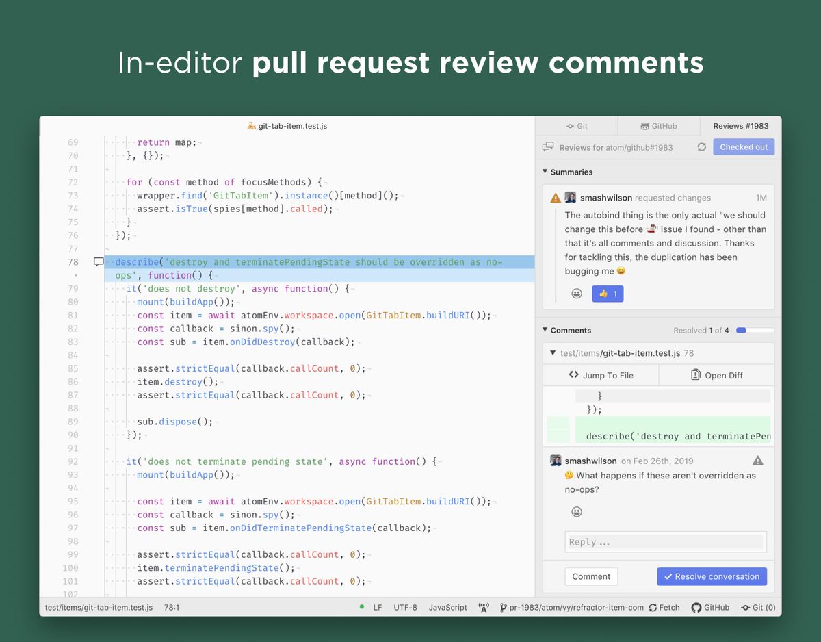Add emoji reaction to the comment
The image size is (821, 642).
pyautogui.click(x=577, y=512)
